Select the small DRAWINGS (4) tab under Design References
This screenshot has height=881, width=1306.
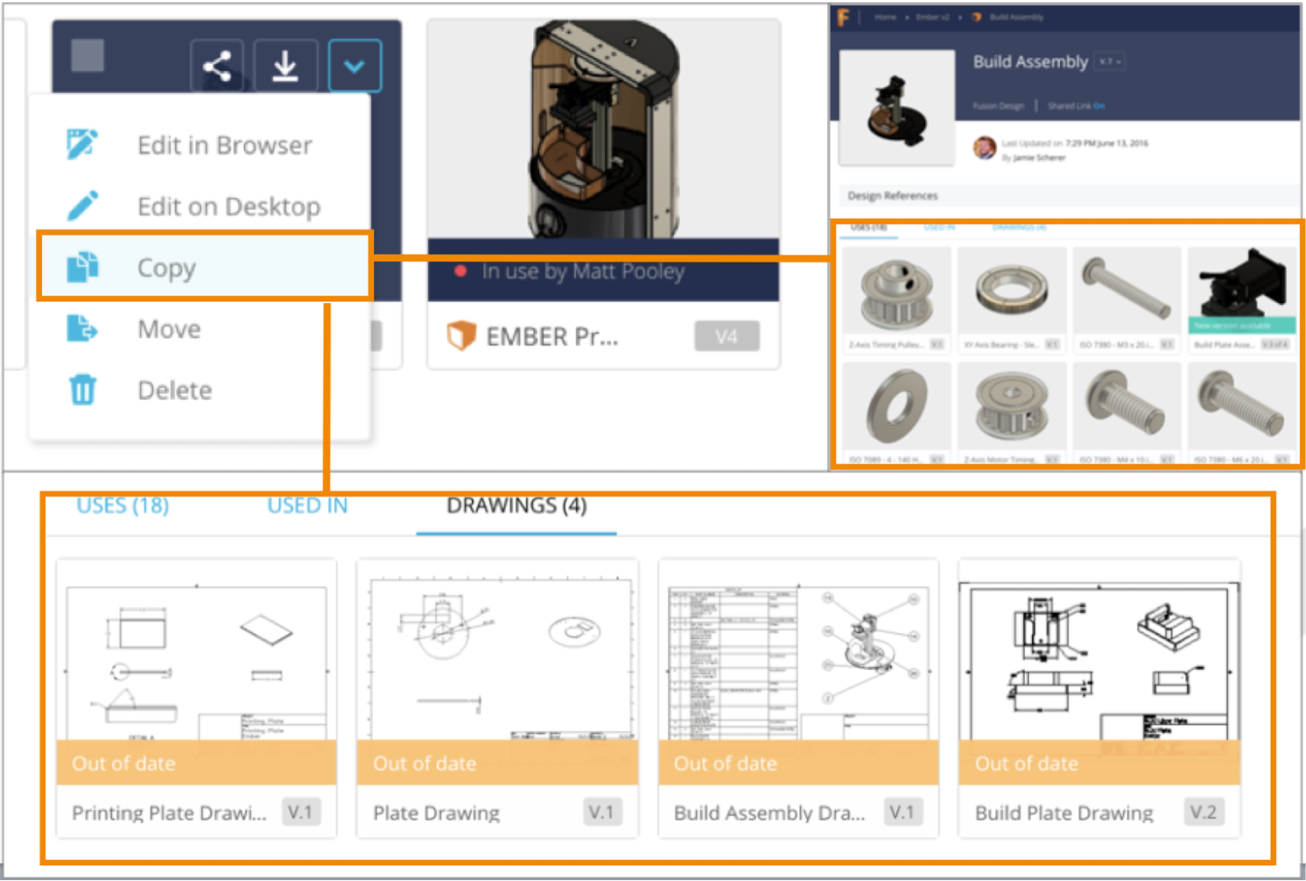(1019, 227)
